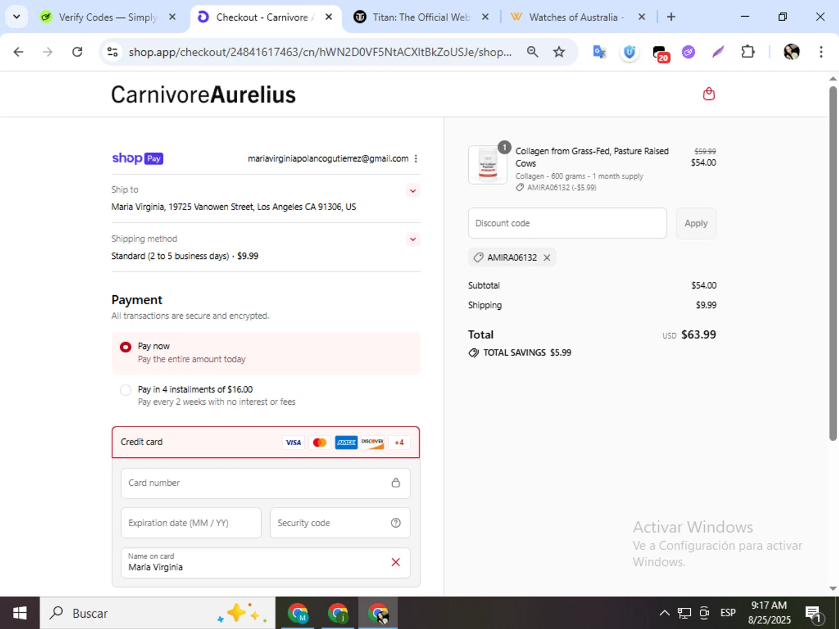The width and height of the screenshot is (839, 629).
Task: Click the Total Savings tag icon
Action: 474,353
